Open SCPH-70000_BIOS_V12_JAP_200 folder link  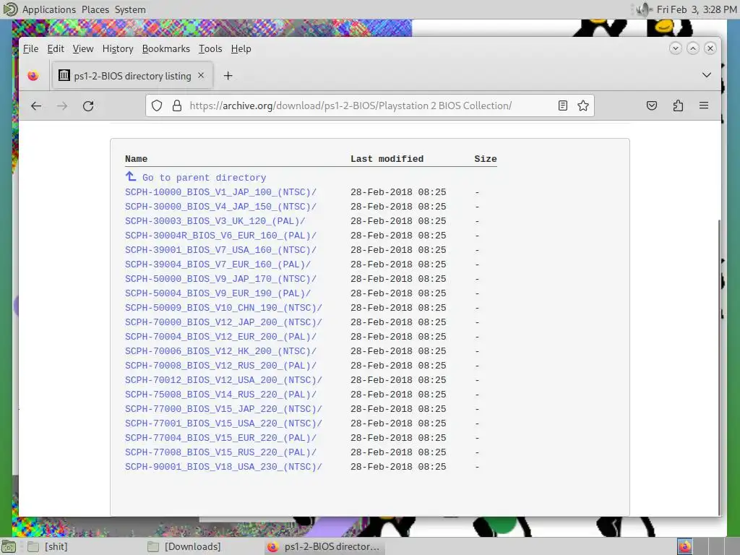point(224,322)
